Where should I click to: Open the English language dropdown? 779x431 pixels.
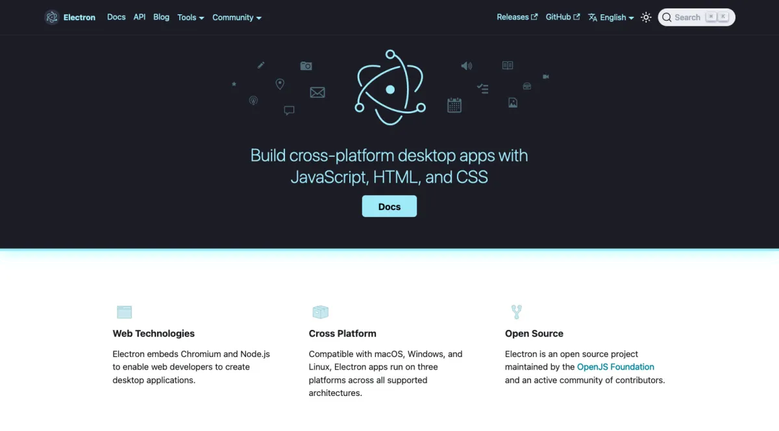(612, 17)
